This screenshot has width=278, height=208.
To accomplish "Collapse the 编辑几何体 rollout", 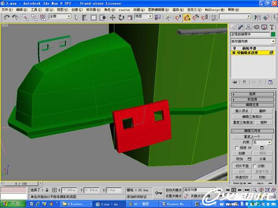I will coord(252,131).
